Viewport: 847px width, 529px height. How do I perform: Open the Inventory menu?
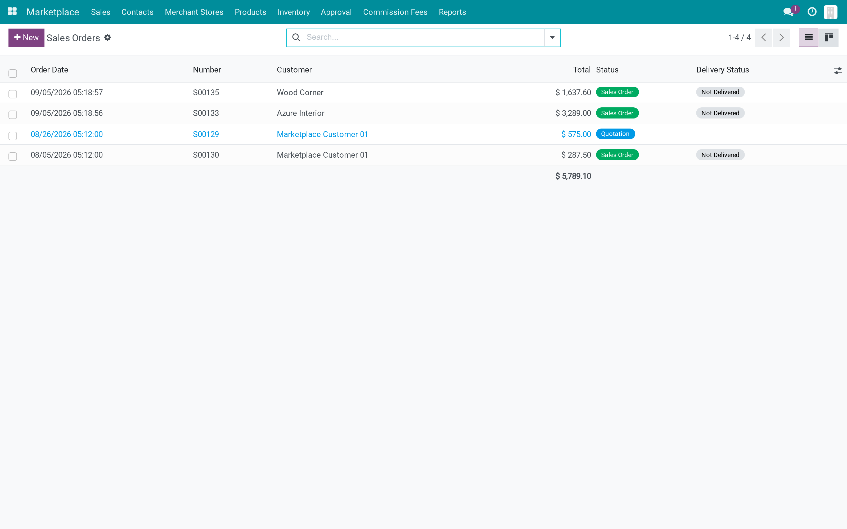(x=293, y=12)
